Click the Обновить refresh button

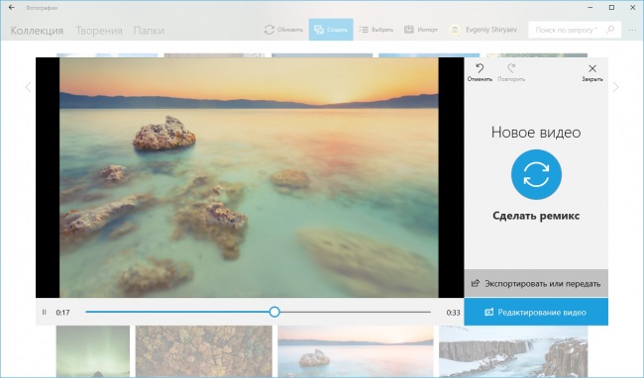[283, 30]
